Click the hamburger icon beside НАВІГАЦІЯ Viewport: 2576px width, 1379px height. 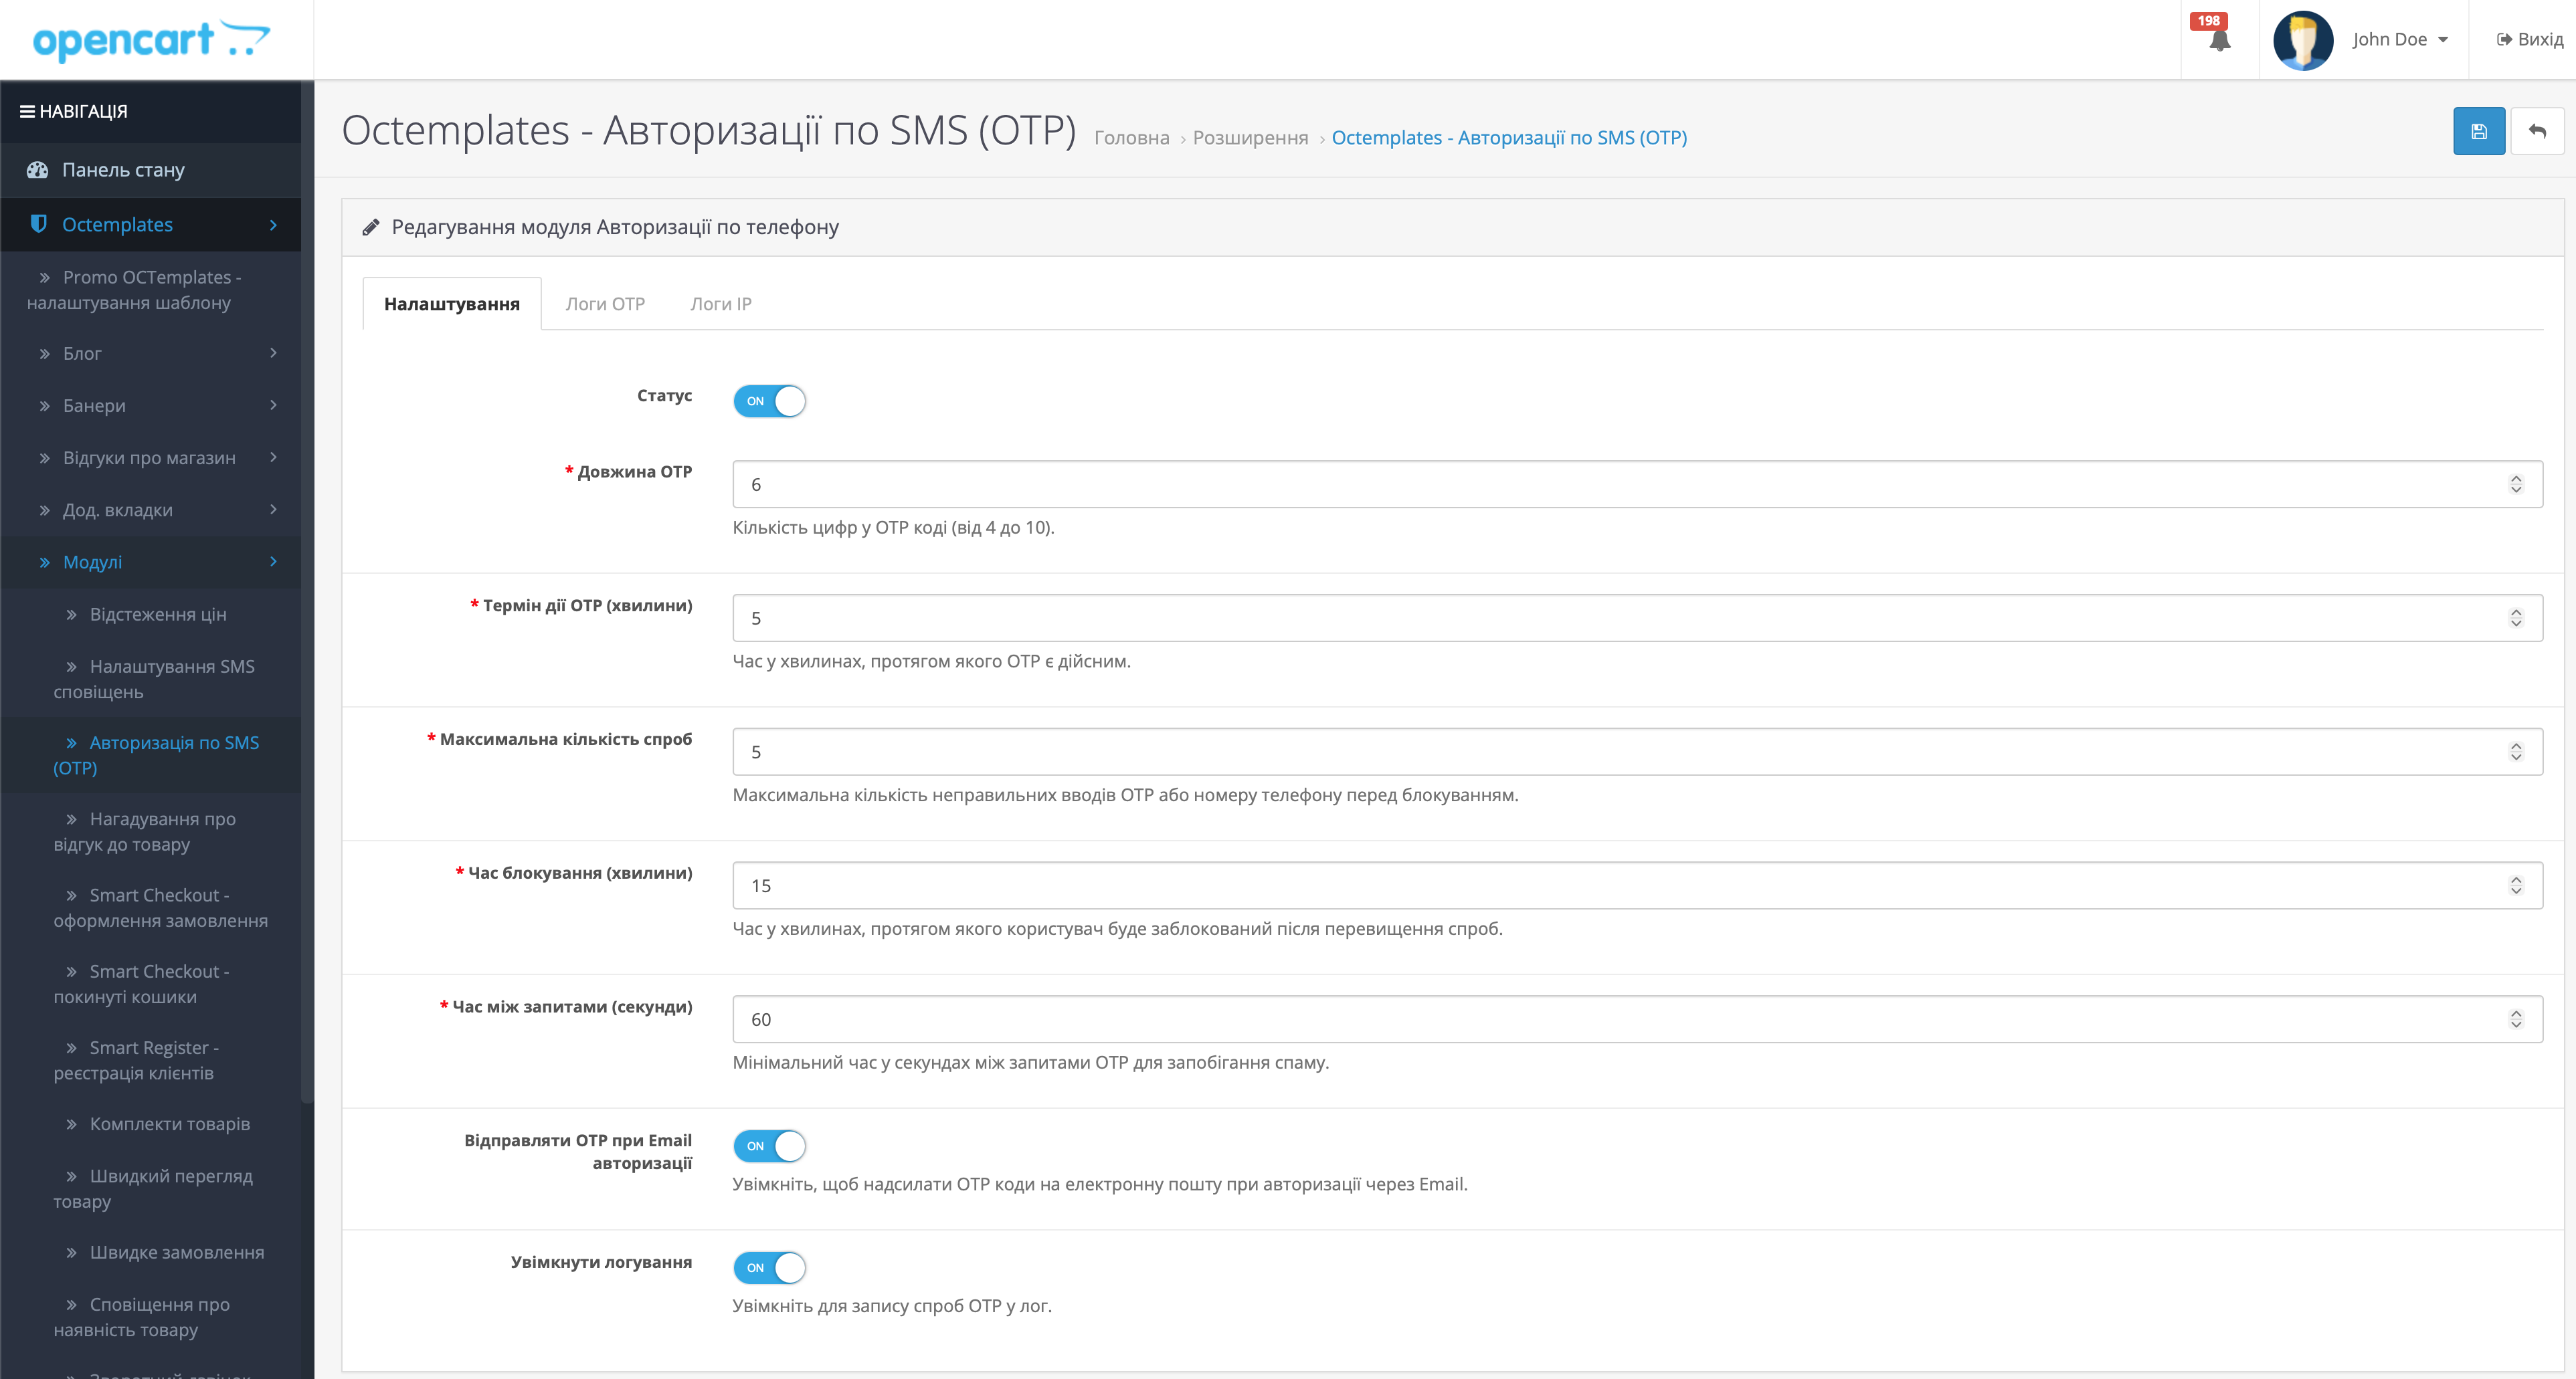coord(27,111)
